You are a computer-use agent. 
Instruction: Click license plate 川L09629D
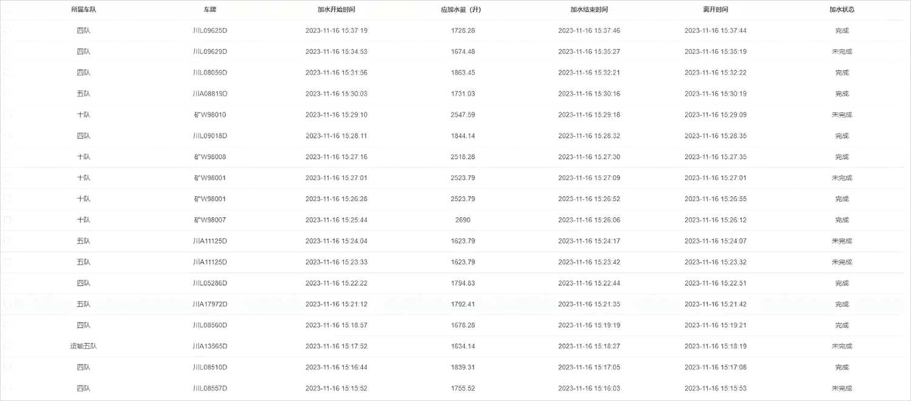[x=210, y=52]
